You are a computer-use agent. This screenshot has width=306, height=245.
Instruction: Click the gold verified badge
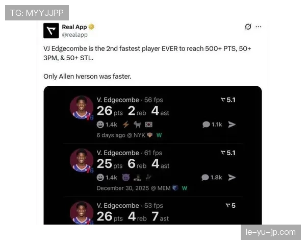[91, 27]
